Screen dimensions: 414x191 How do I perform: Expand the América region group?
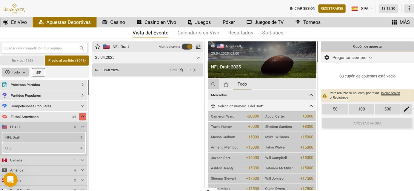[x=82, y=170]
